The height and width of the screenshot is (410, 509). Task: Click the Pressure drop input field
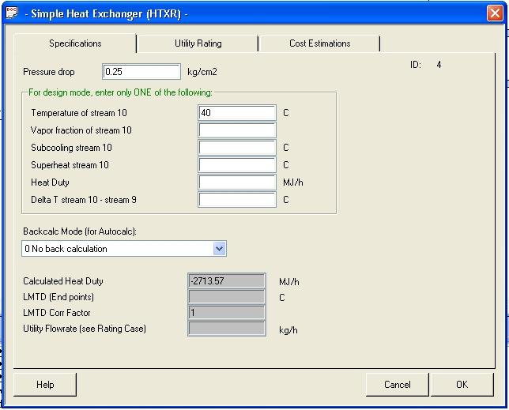(x=141, y=72)
